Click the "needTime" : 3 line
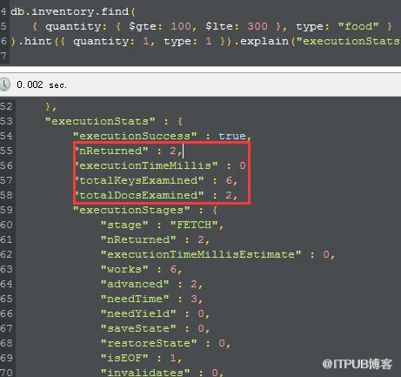 151,299
